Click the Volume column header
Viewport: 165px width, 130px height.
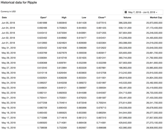click(127, 18)
